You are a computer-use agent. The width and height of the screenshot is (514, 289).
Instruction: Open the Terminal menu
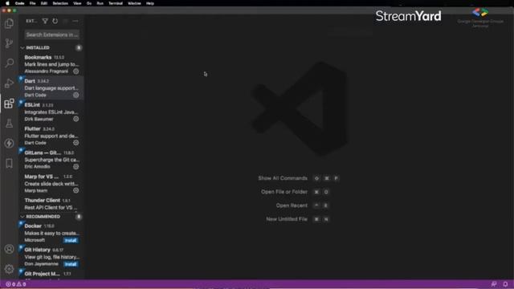[116, 3]
